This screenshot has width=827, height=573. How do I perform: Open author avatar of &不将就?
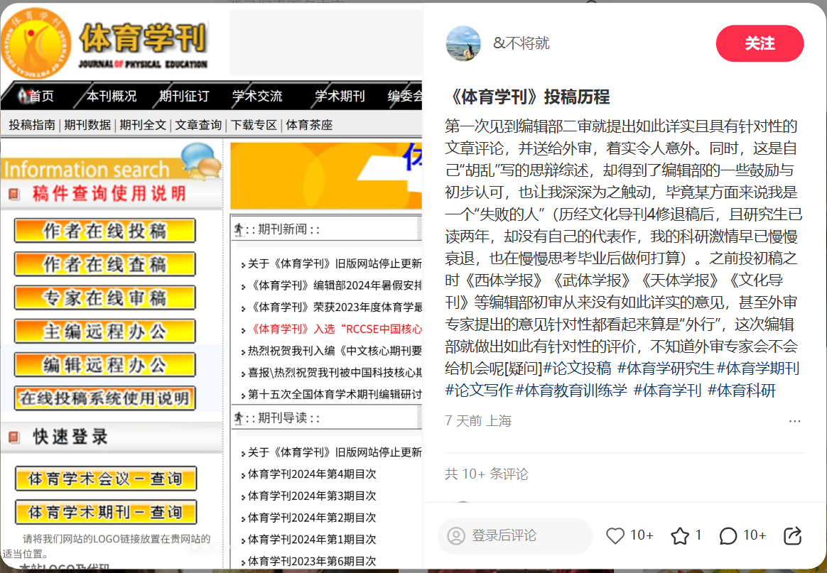tap(463, 43)
